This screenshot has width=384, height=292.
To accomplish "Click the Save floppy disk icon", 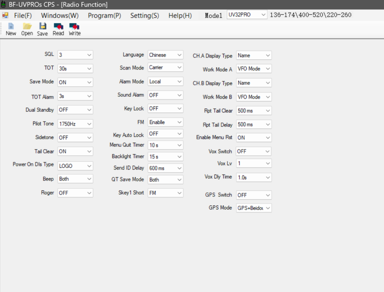I will (x=42, y=27).
